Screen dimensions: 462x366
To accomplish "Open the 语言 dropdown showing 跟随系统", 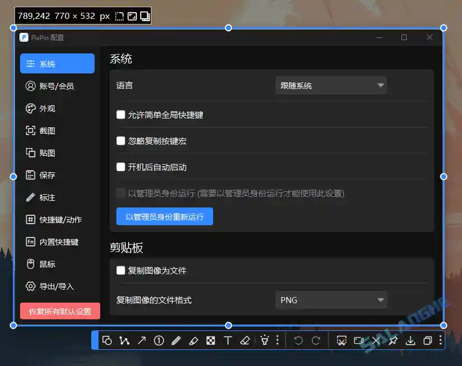I will pyautogui.click(x=331, y=85).
